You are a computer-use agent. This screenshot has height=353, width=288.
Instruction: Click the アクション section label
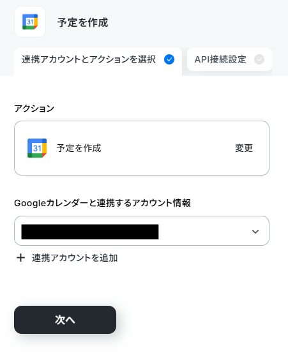tap(34, 109)
